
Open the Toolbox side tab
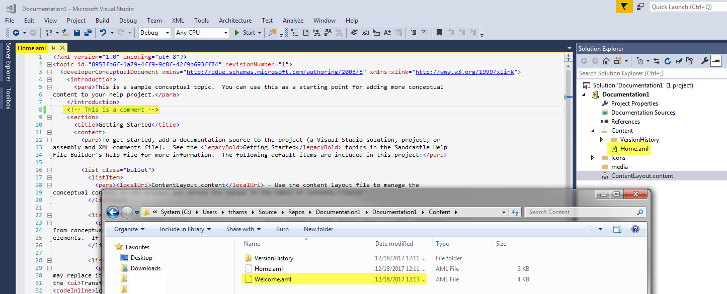click(x=8, y=98)
